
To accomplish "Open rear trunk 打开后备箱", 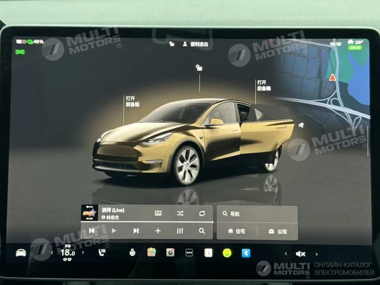I will pos(264,85).
